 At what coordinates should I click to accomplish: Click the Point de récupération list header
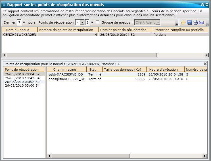click(24, 70)
